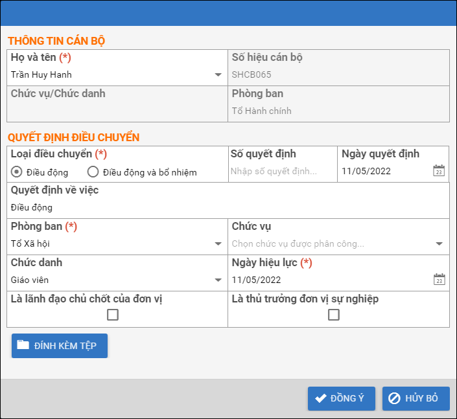Tick Là thủ trưởng đơn vị sự nghiệp
The image size is (457, 419).
(x=334, y=315)
